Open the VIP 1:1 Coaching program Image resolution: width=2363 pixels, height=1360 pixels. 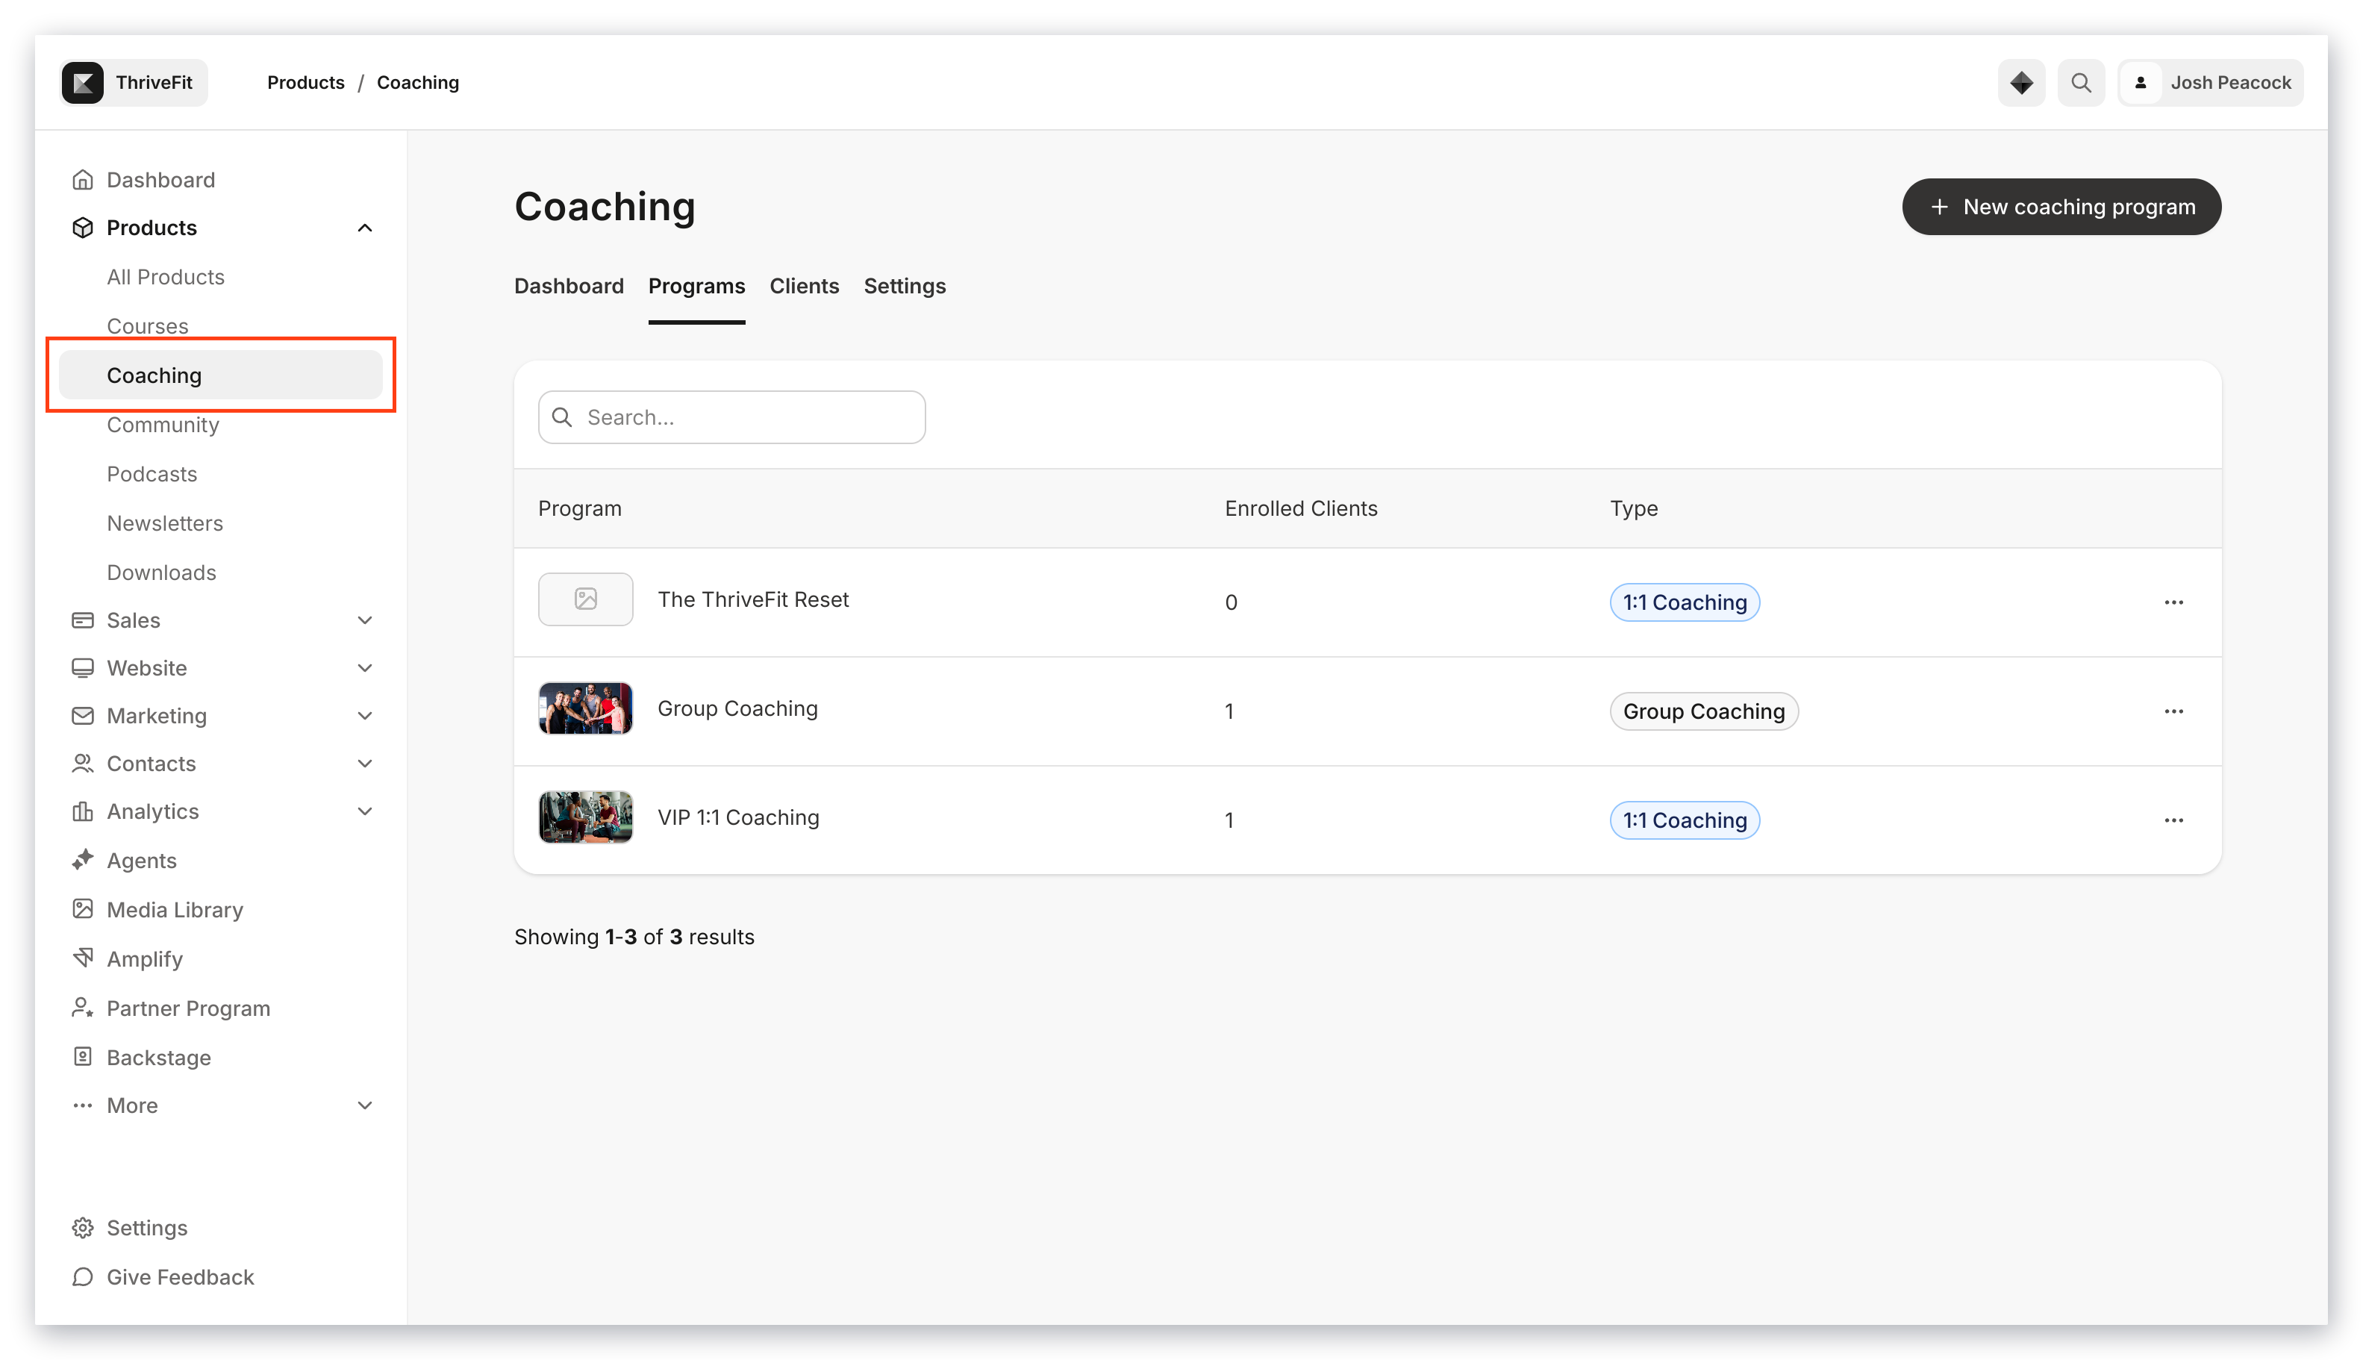[738, 817]
